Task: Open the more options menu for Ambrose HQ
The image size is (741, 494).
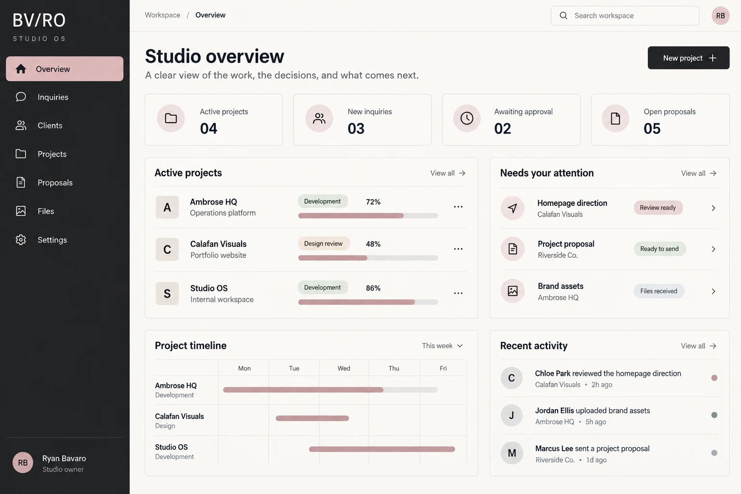Action: point(458,207)
